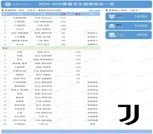Click the 后卫/伯恩茅斯 position cell

point(43,56)
